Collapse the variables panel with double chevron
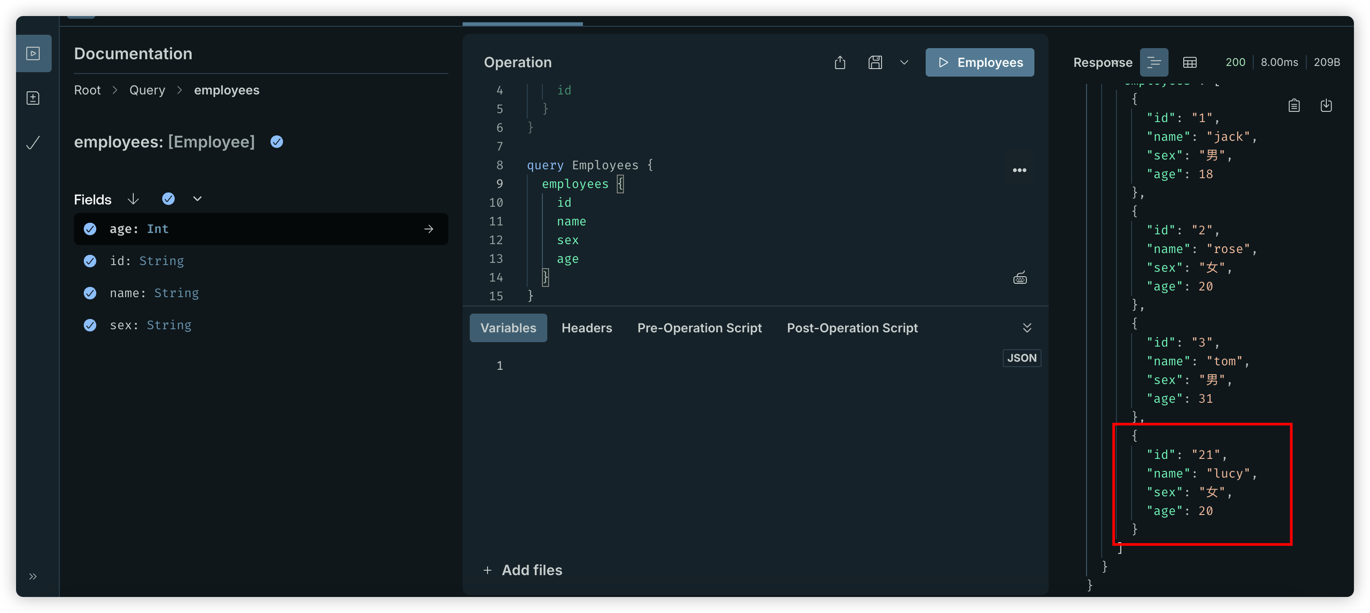The height and width of the screenshot is (613, 1370). [x=1027, y=327]
